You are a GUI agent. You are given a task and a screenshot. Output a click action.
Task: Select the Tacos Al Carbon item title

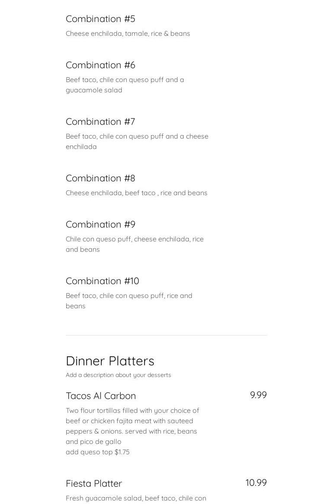(x=101, y=396)
